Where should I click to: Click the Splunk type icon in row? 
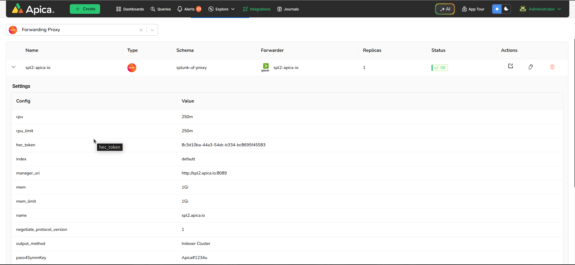click(132, 68)
